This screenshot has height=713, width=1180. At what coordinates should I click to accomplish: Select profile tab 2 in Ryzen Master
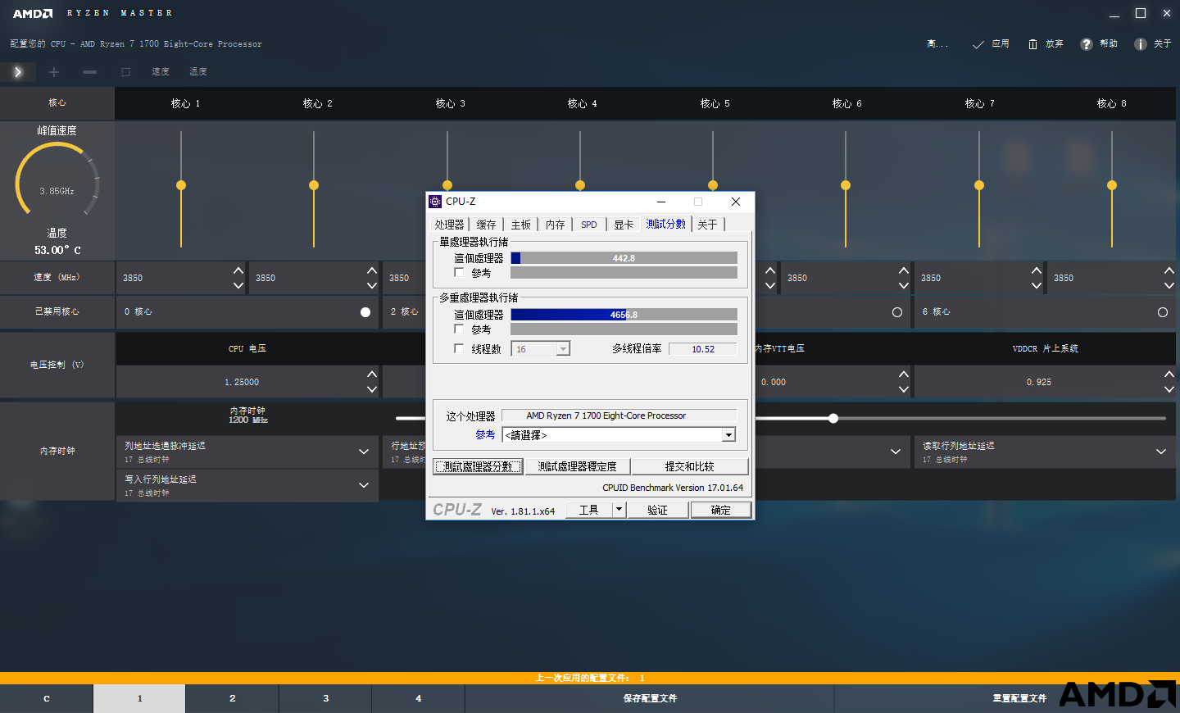[233, 699]
